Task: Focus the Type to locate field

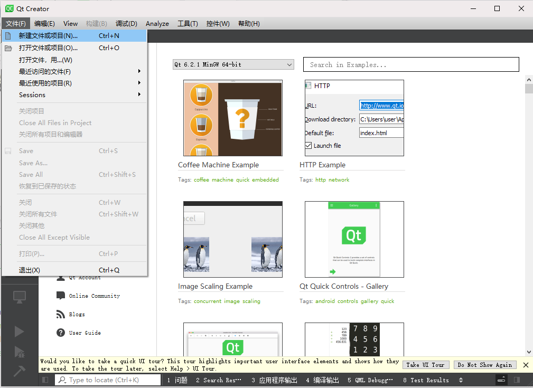Action: click(x=108, y=380)
